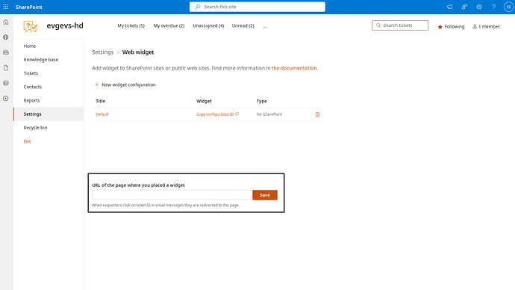The image size is (515, 290).
Task: Open the share network icon in header
Action: pyautogui.click(x=464, y=7)
